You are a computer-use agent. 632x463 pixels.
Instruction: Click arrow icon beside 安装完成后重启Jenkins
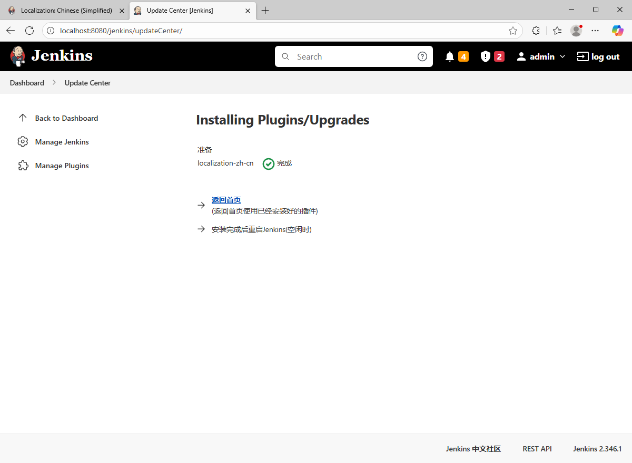pos(201,229)
